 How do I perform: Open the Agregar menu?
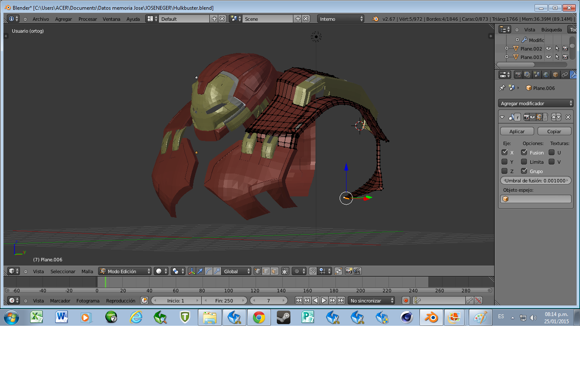64,19
